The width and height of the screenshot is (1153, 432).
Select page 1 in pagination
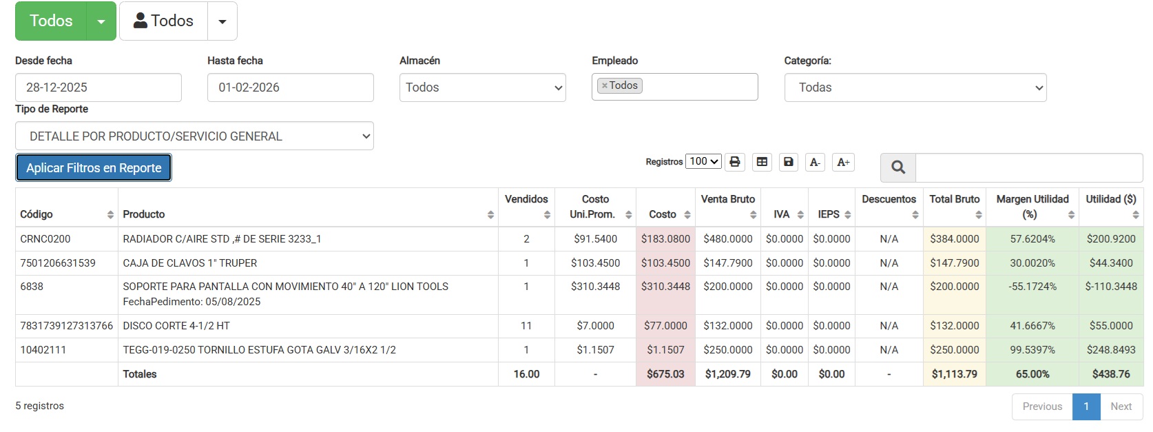[x=1086, y=407]
